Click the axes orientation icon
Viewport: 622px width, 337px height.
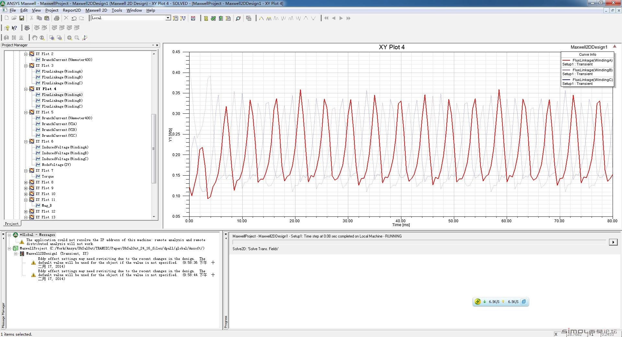coord(85,38)
